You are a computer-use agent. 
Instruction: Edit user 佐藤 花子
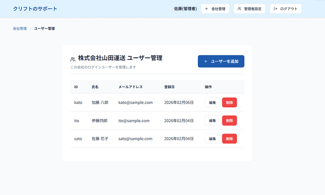pyautogui.click(x=212, y=139)
